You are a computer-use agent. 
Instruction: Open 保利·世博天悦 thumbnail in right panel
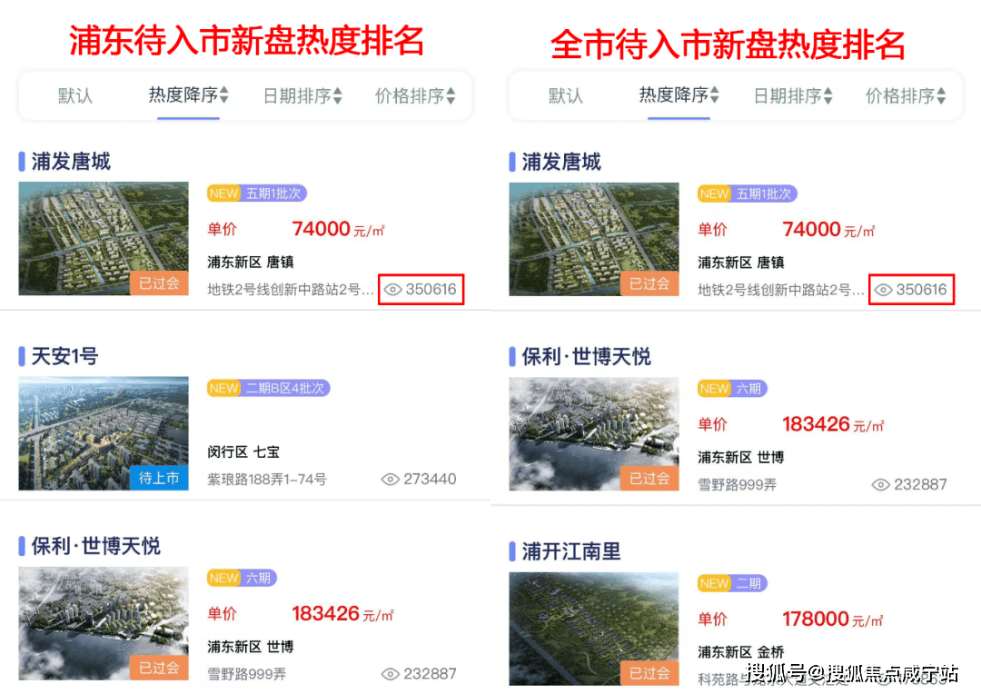[594, 433]
